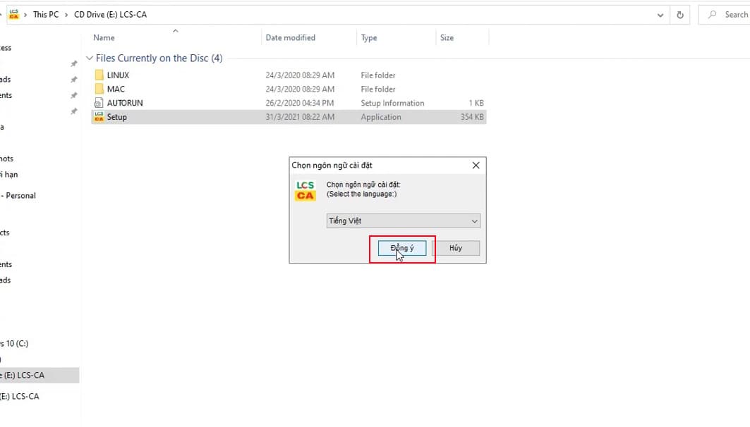Image resolution: width=750 pixels, height=427 pixels.
Task: Cancel with the Hủy button
Action: click(456, 248)
